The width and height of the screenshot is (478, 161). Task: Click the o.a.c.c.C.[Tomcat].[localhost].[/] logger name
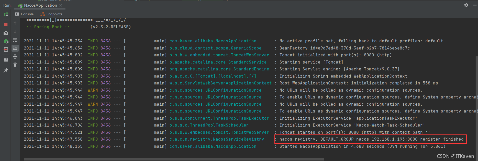point(213,76)
